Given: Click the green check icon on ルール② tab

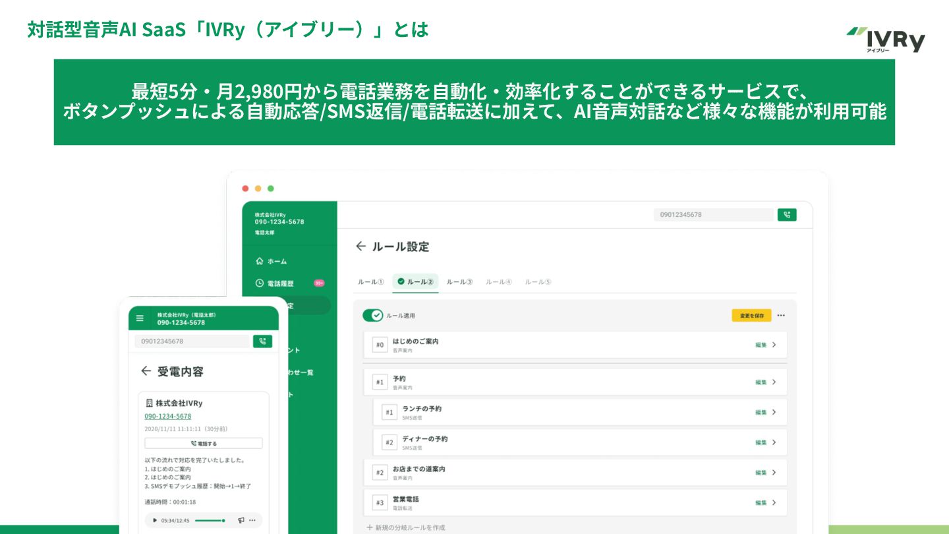Looking at the screenshot, I should [401, 282].
